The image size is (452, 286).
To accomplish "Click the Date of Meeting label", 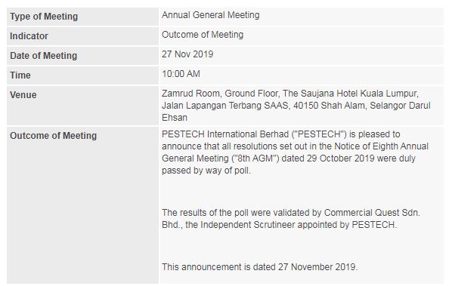I will pyautogui.click(x=44, y=56).
